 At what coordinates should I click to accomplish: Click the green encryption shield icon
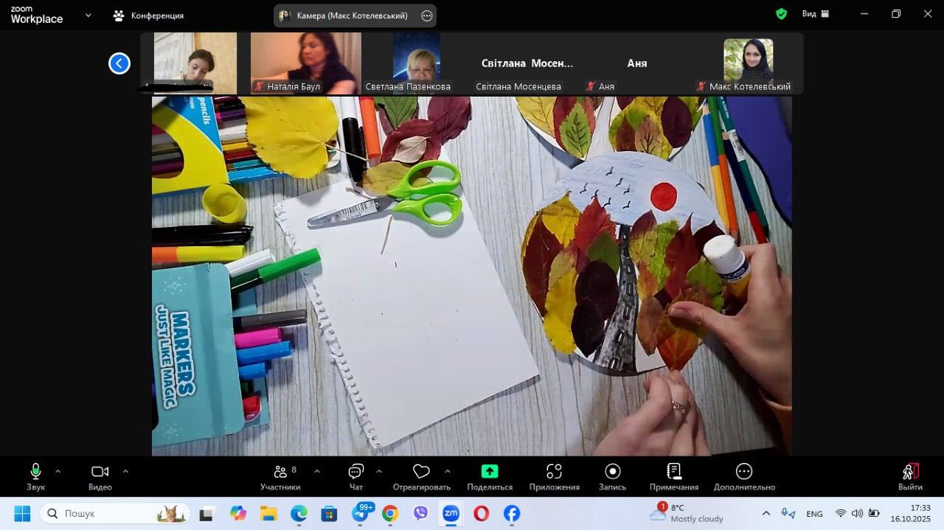[781, 14]
